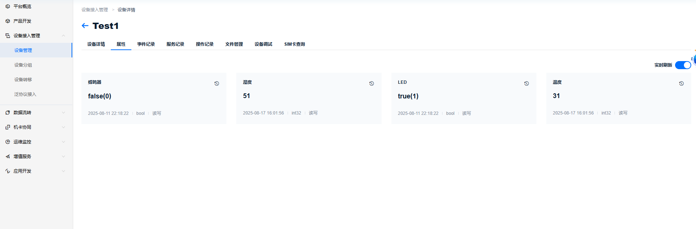Toggle the 实时刷新 switch off
The image size is (696, 229).
(682, 65)
